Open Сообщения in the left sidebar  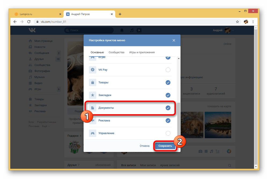pyautogui.click(x=42, y=53)
